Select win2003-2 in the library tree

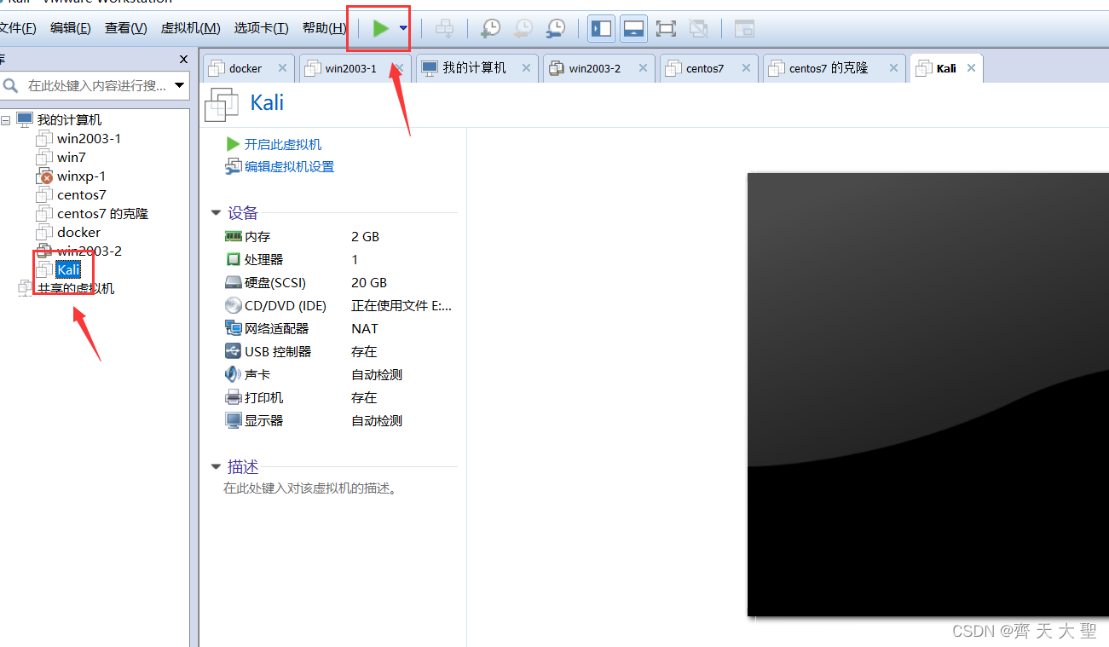(89, 251)
